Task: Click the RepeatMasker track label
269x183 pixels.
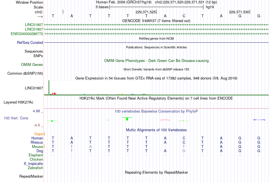Action: (x=31, y=176)
